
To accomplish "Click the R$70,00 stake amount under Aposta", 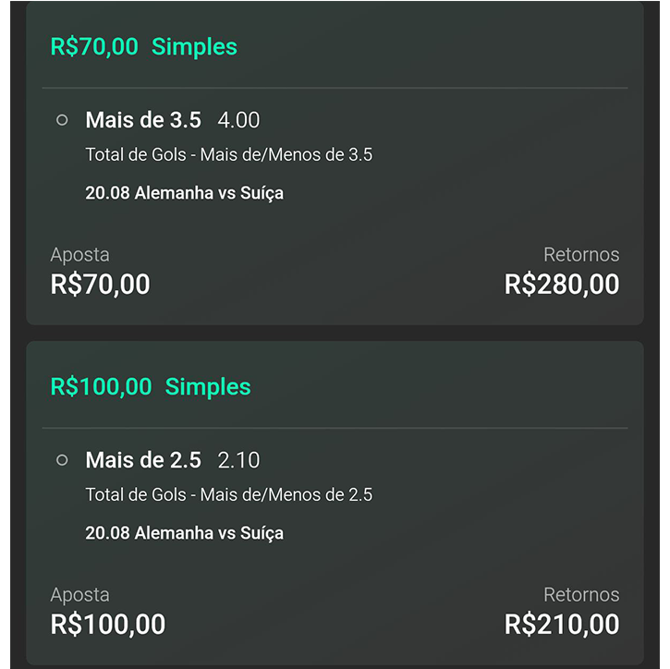I will [x=100, y=285].
